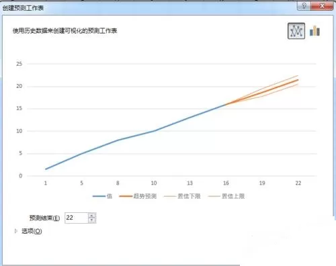Viewport: 336px width, 266px height.
Task: Click the y-axis label 20
Action: point(19,86)
